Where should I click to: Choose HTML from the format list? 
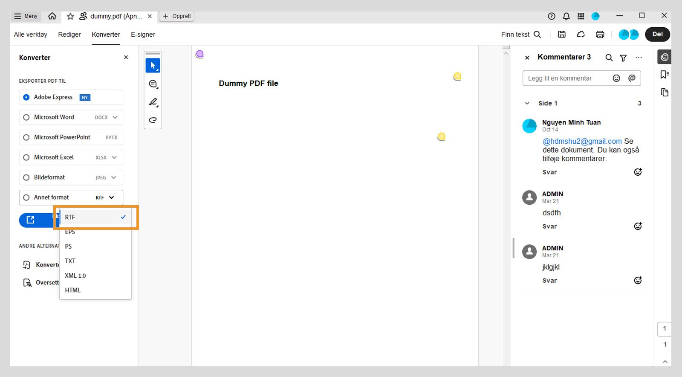pyautogui.click(x=95, y=290)
